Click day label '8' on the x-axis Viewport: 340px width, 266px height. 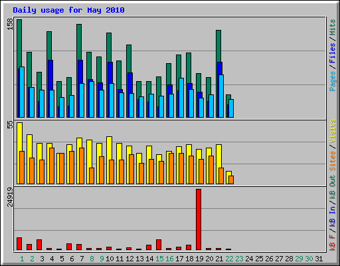tap(92, 259)
